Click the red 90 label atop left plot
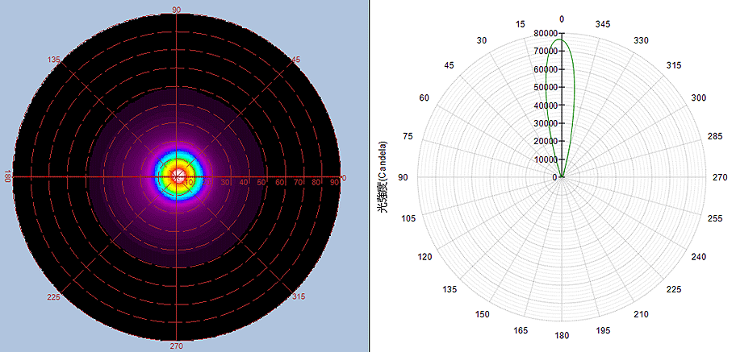The height and width of the screenshot is (352, 736). click(x=177, y=10)
